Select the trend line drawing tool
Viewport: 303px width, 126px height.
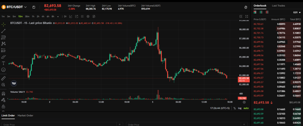(x=4, y=31)
